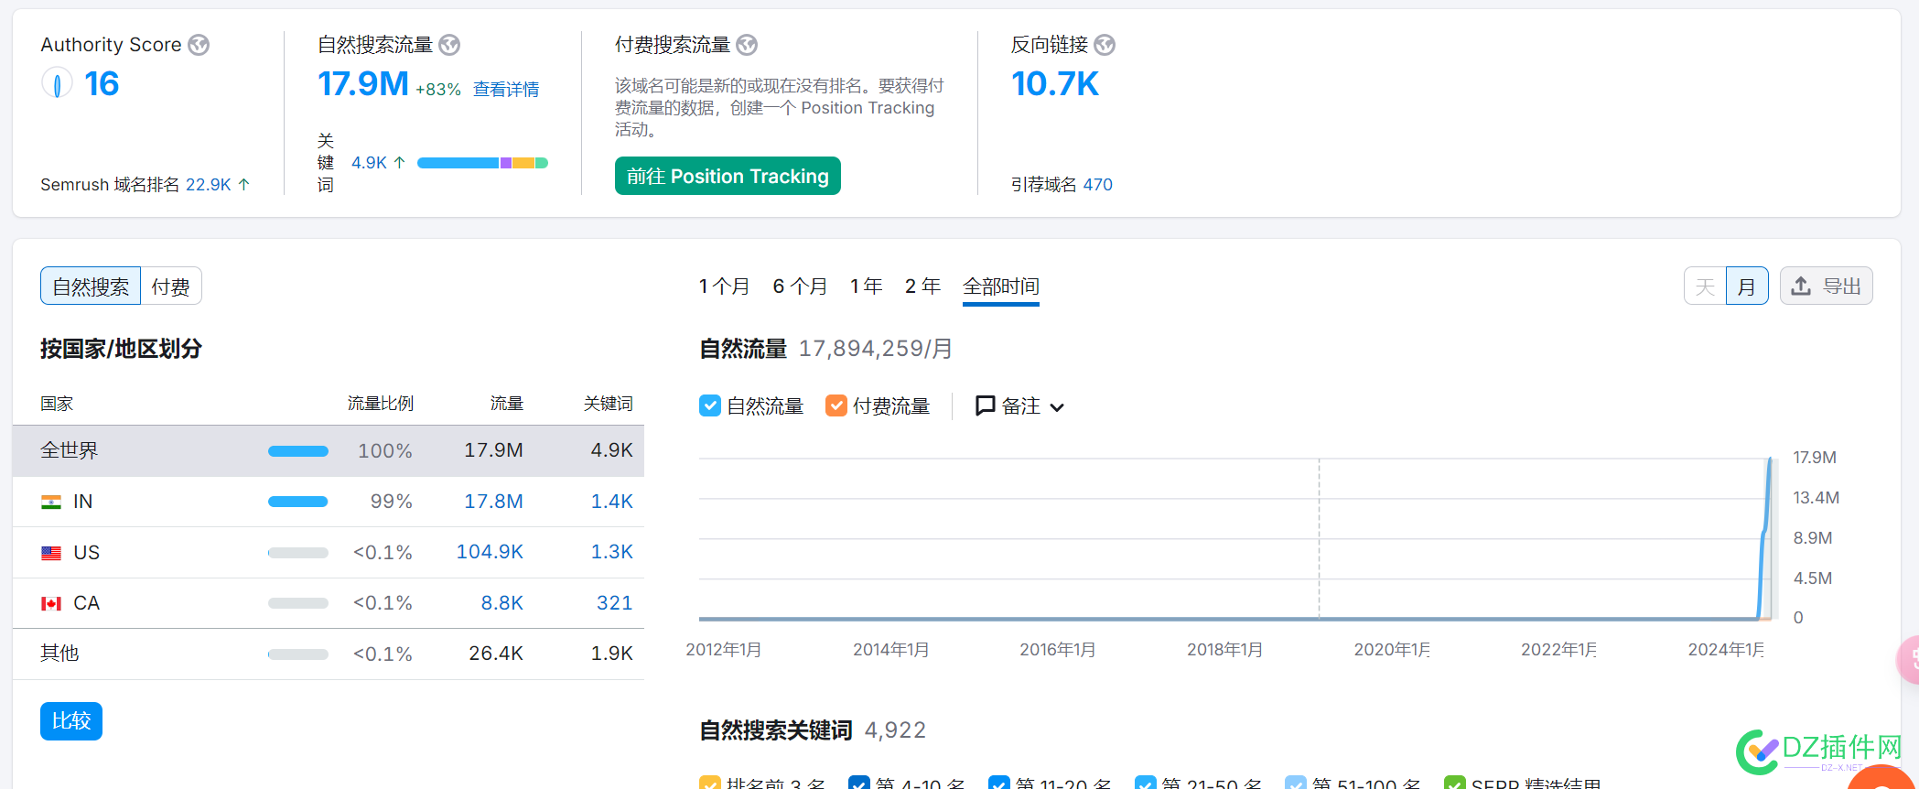Click the up arrow beside the 4.9K keywords value
Image resolution: width=1919 pixels, height=789 pixels.
click(399, 162)
